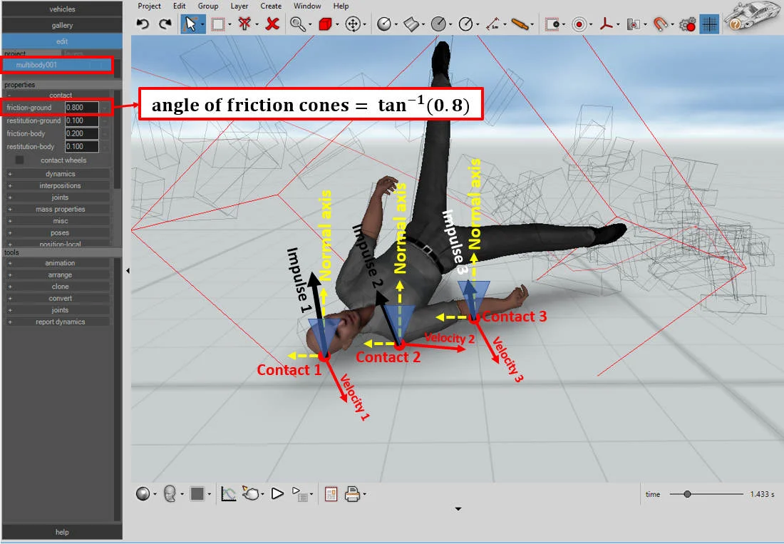Click the red bullseye target icon
784x544 pixels.
tap(579, 24)
